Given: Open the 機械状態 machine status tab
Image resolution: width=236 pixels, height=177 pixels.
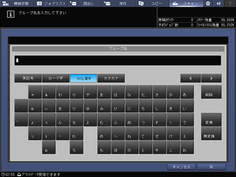Looking at the screenshot, I should tap(17, 3).
